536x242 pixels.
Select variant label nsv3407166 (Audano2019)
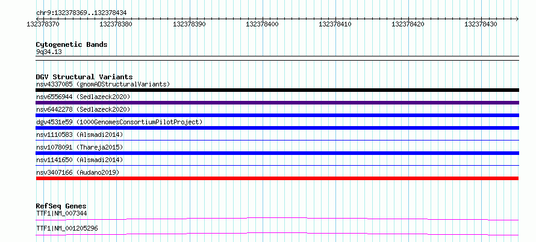[78, 172]
